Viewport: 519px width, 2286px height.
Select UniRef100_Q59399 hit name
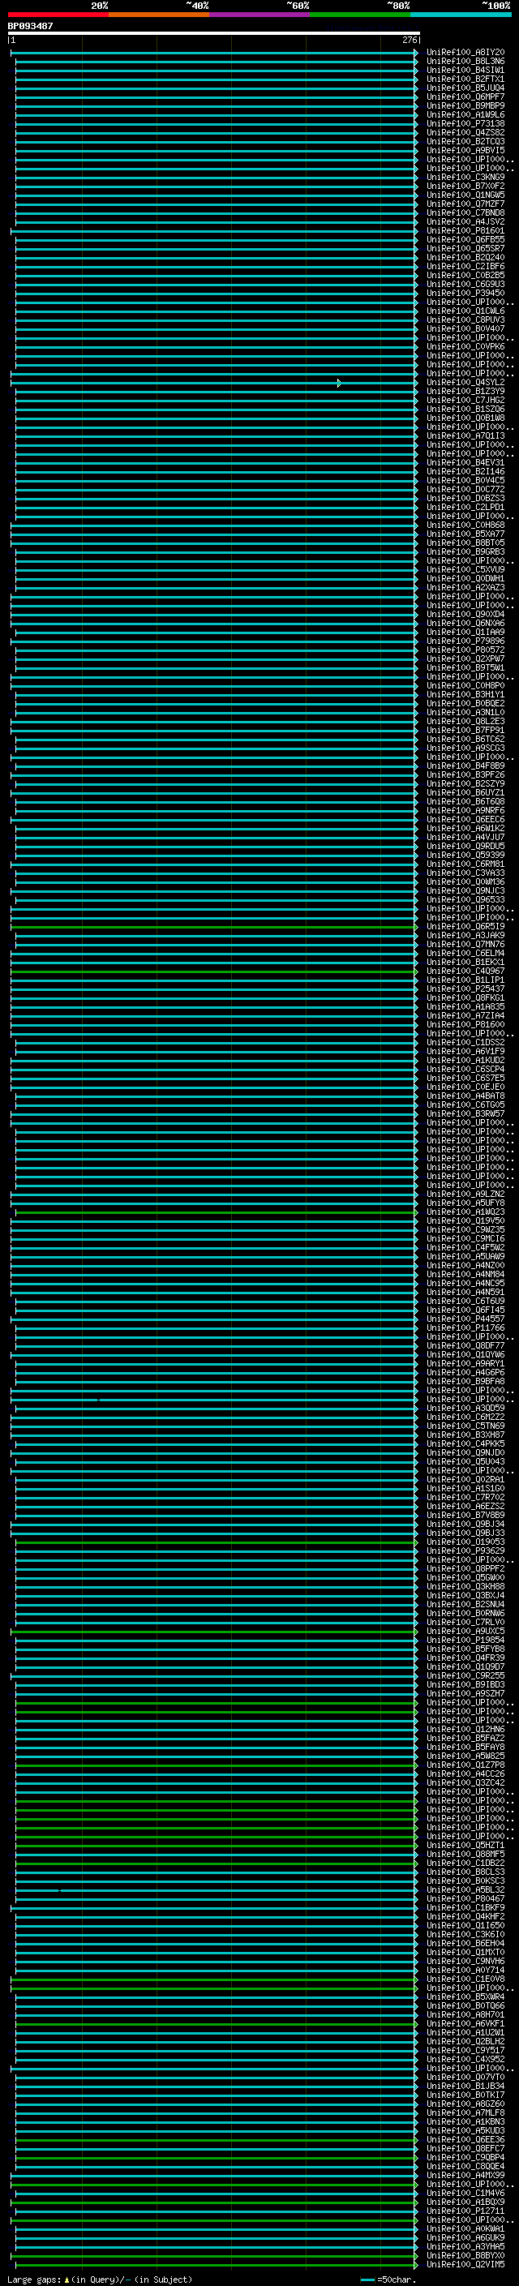tap(465, 855)
